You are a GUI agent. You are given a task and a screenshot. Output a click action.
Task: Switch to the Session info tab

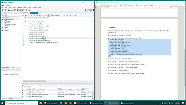[x=11, y=98]
